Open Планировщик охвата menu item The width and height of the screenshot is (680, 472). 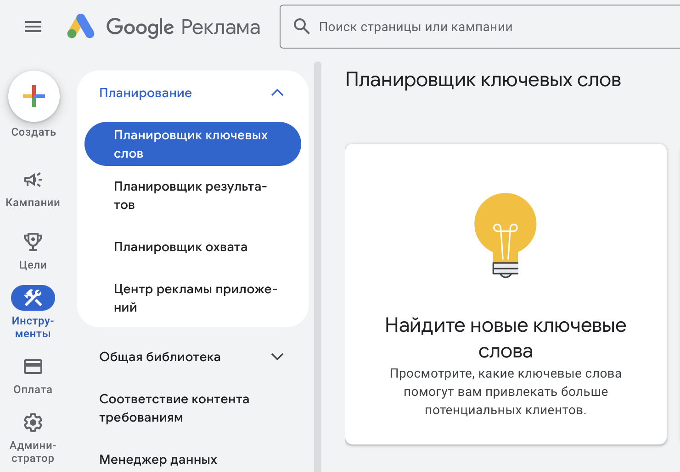click(x=180, y=247)
